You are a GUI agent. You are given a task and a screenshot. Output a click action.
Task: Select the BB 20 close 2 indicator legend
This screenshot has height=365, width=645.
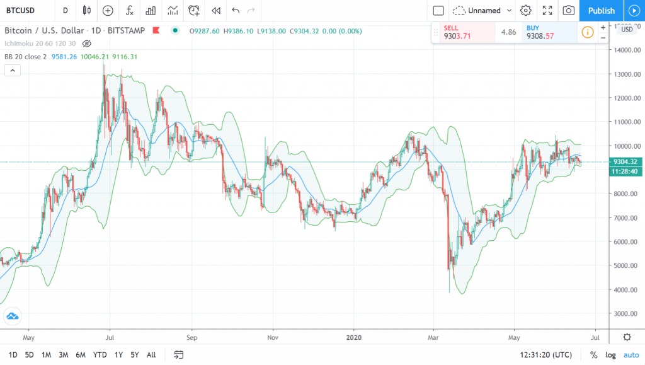click(25, 57)
